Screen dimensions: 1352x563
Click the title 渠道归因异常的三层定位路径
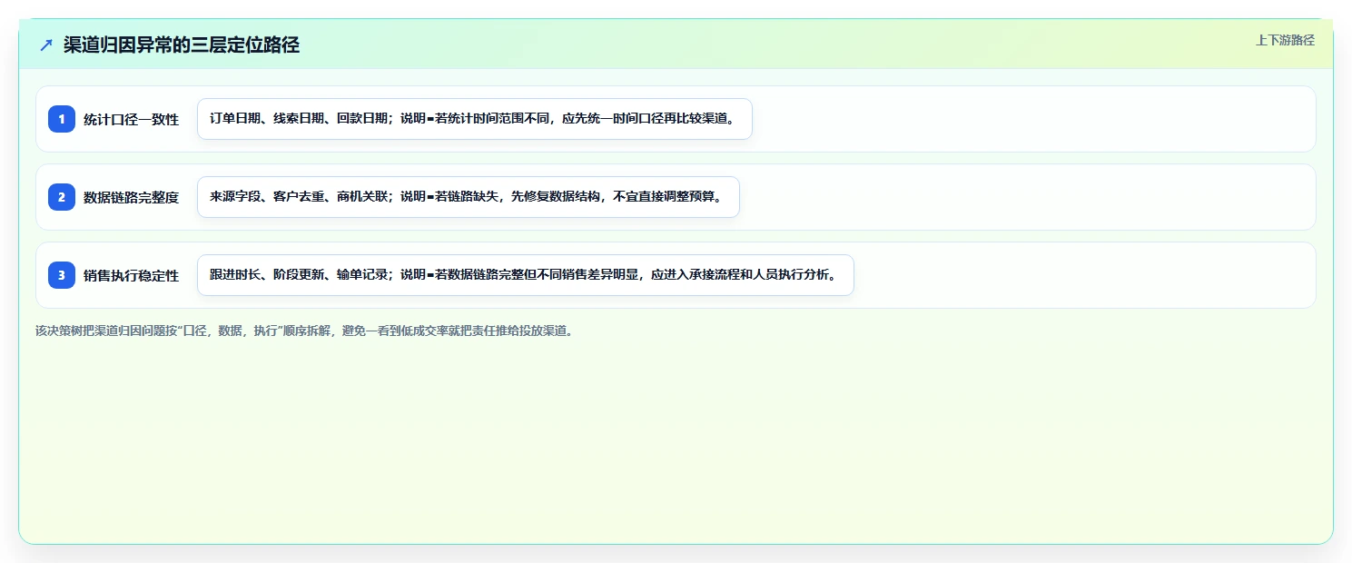pyautogui.click(x=182, y=44)
